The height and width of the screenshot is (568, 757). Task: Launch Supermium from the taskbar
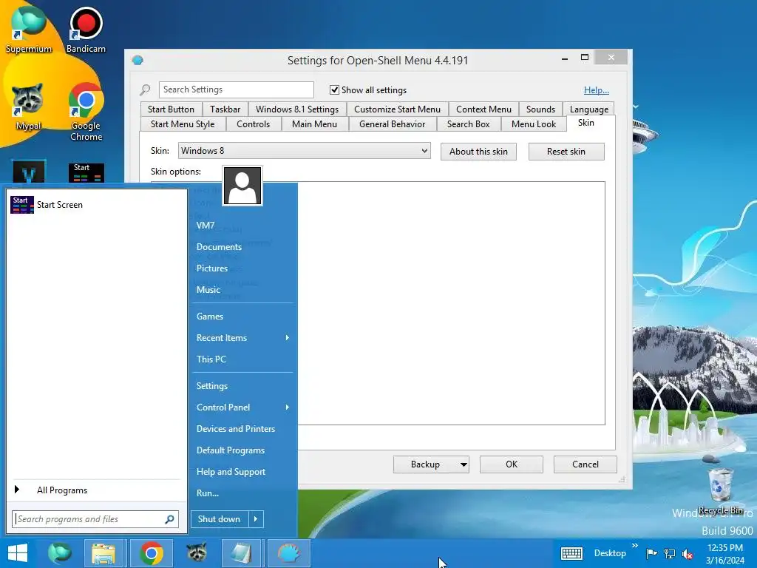59,553
